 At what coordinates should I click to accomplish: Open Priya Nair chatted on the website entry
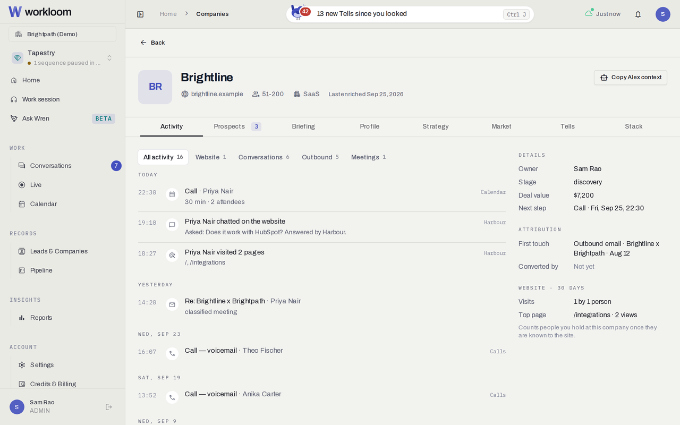pos(322,227)
